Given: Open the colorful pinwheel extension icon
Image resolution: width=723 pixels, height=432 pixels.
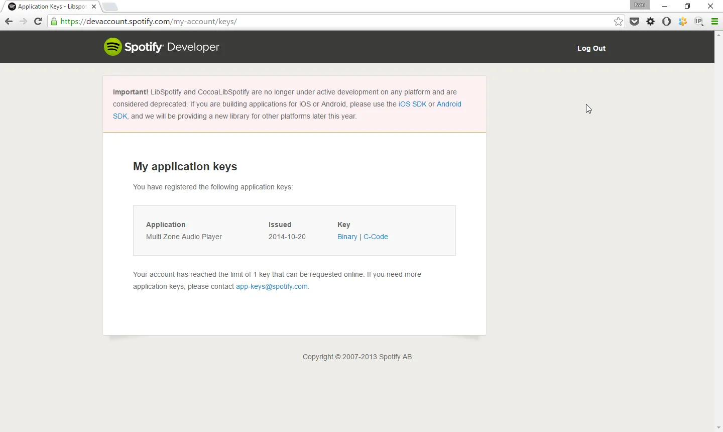Looking at the screenshot, I should pos(683,22).
